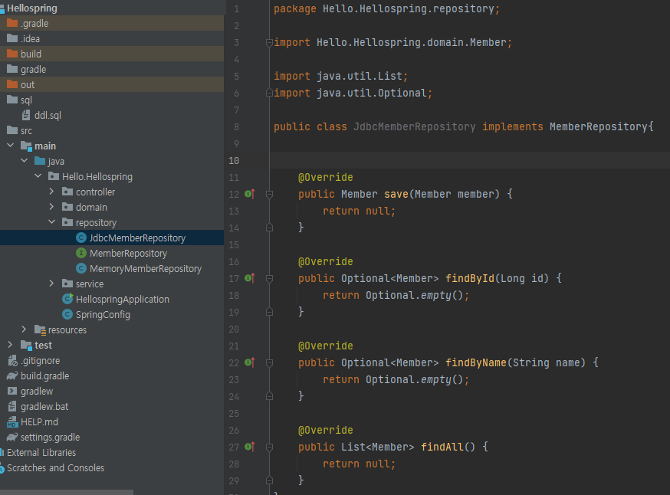Click the controller package folder icon
Image resolution: width=670 pixels, height=495 pixels.
(x=67, y=192)
